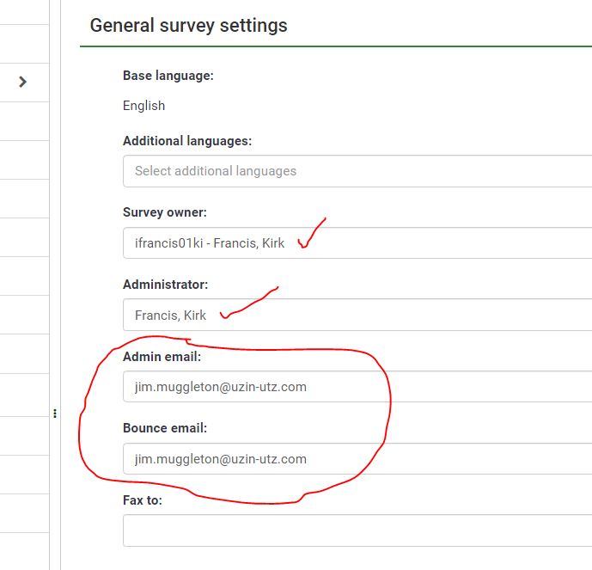592x570 pixels.
Task: Click the Additional languages label
Action: [187, 141]
